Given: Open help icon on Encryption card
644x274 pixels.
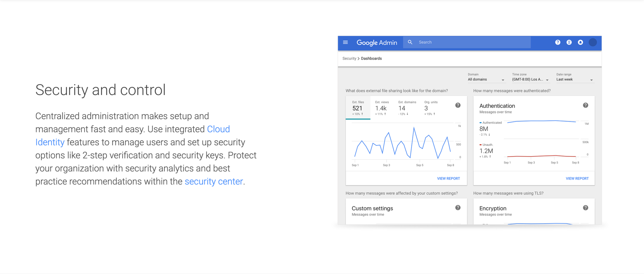Looking at the screenshot, I should coord(586,208).
